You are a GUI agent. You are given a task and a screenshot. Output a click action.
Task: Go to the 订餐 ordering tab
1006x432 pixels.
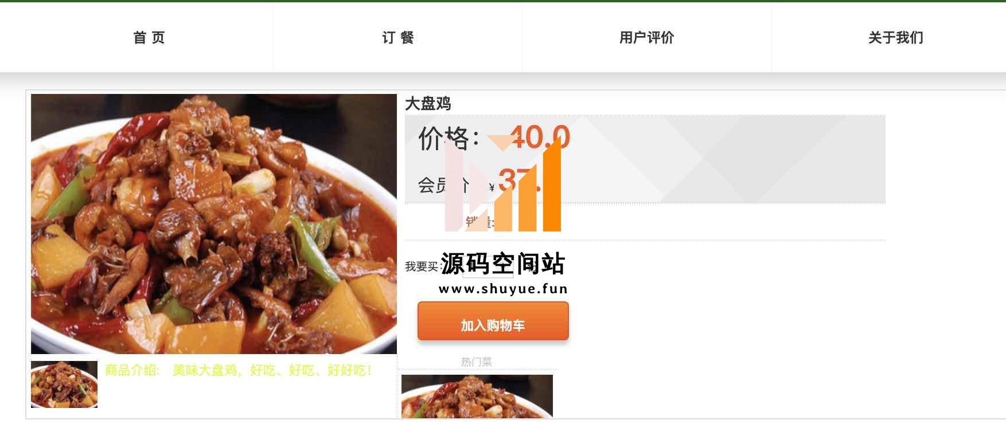[x=398, y=38]
